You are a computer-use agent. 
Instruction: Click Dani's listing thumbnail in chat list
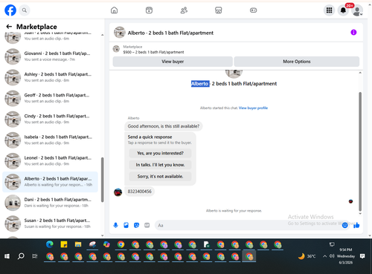click(13, 203)
